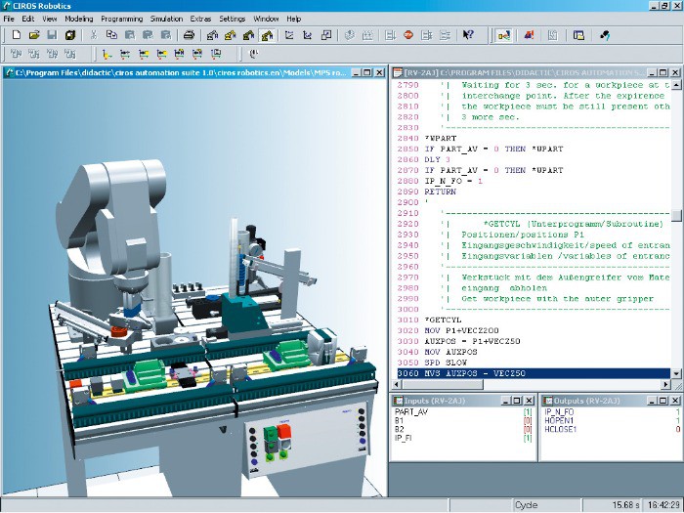Image resolution: width=684 pixels, height=513 pixels.
Task: Click the red Stop simulation icon
Action: (x=407, y=35)
